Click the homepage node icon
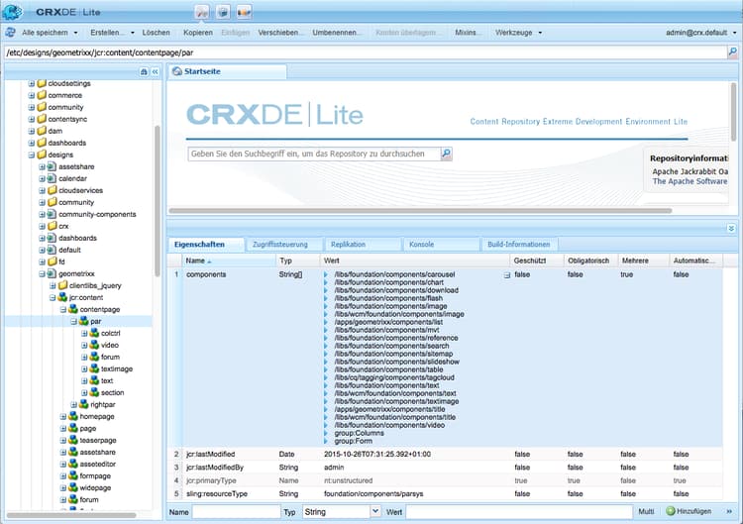The image size is (743, 524). click(x=73, y=416)
